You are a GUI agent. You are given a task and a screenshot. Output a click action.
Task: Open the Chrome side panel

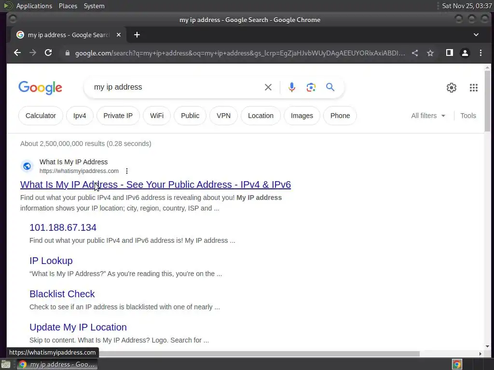point(450,53)
